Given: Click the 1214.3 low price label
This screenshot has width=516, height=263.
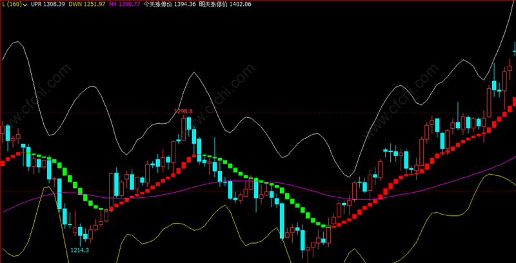Looking at the screenshot, I should (79, 250).
